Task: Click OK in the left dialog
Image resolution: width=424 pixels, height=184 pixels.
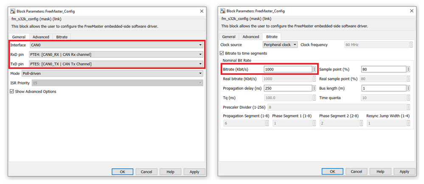Action: pos(123,172)
